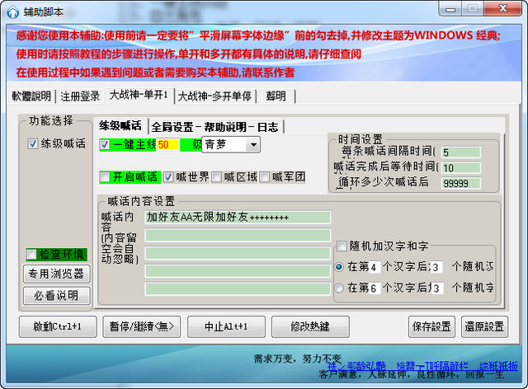Open the 大战神-多开单停 tab
Image resolution: width=528 pixels, height=389 pixels.
pyautogui.click(x=214, y=96)
